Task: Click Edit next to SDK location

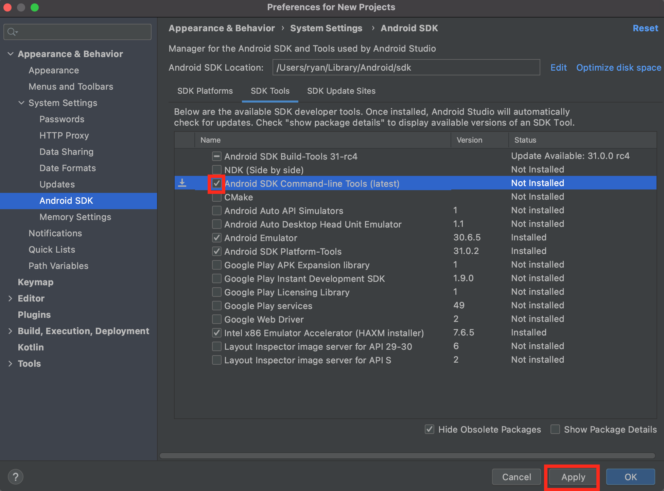Action: coord(558,68)
